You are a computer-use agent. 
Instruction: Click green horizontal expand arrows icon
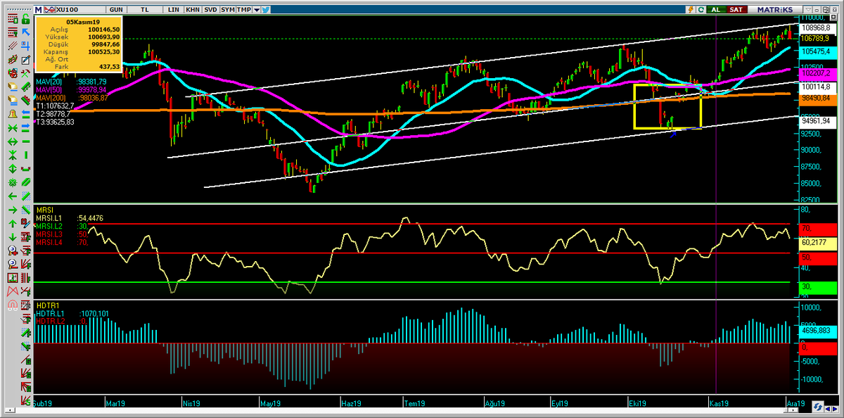13,141
